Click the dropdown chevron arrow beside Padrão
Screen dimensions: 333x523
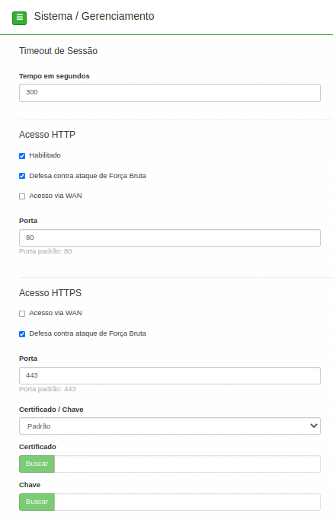click(314, 426)
